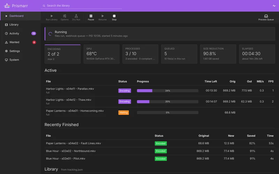This screenshot has width=279, height=174.
Task: Select the Queued 5 card
Action: click(x=179, y=54)
